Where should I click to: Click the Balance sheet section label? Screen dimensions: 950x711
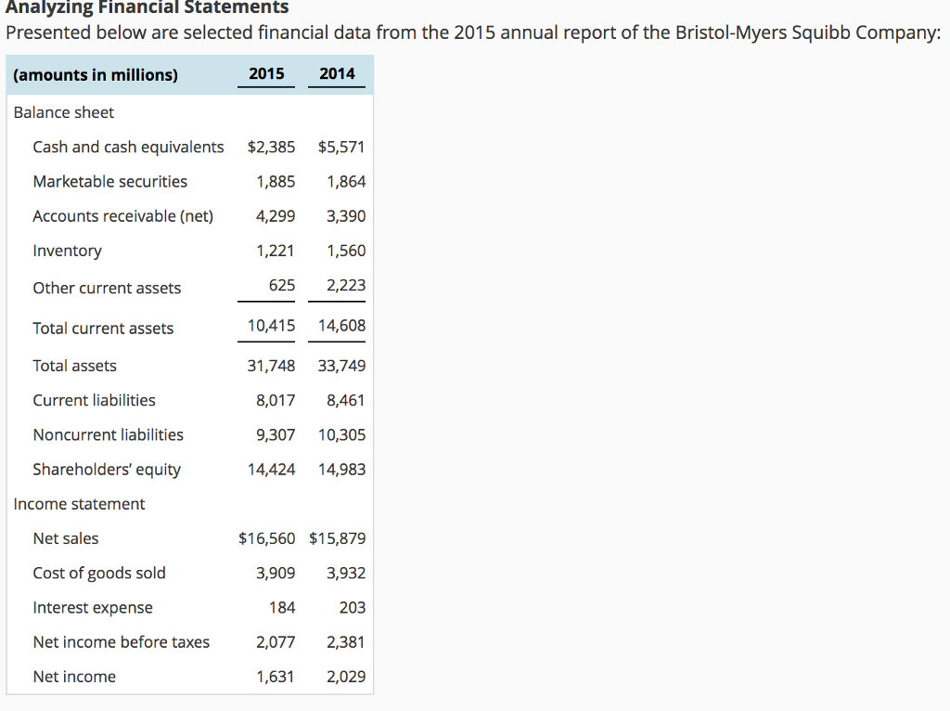63,112
